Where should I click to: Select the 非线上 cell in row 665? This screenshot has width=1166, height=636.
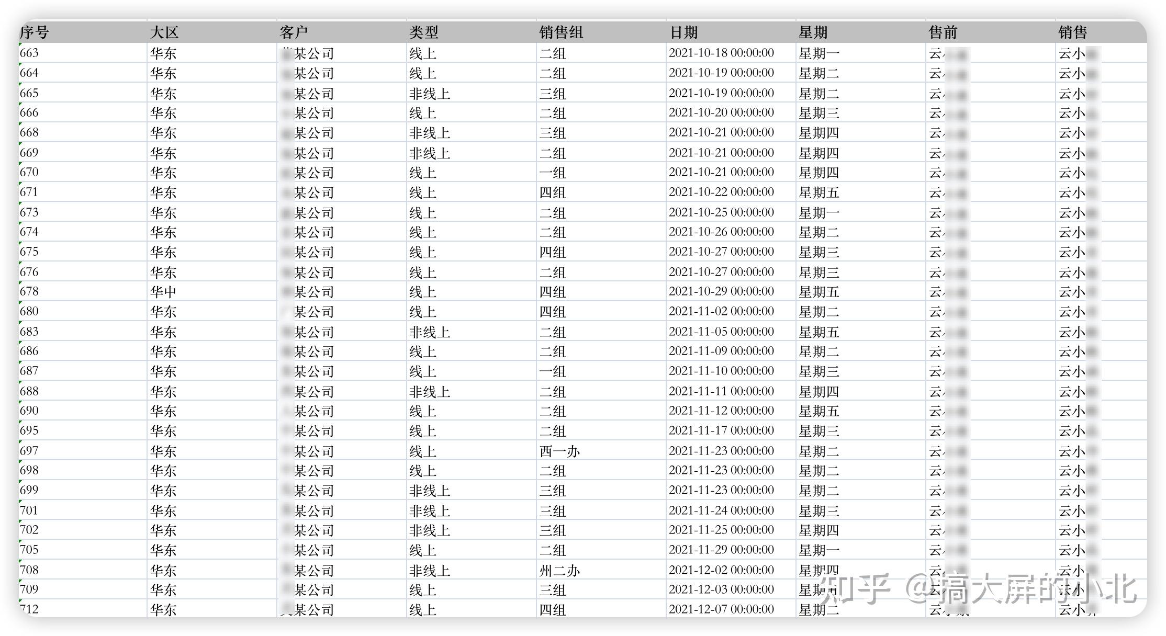(x=430, y=93)
